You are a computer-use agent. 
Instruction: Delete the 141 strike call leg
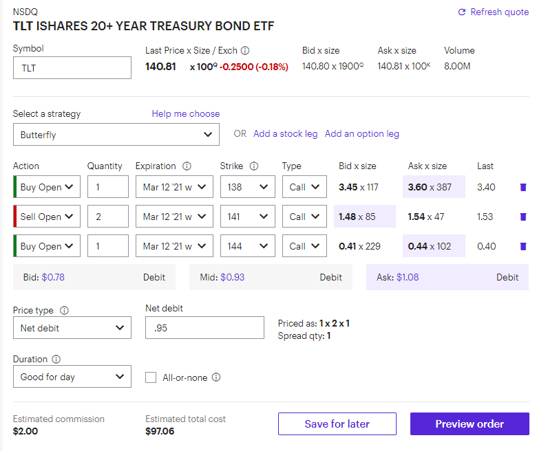point(523,217)
